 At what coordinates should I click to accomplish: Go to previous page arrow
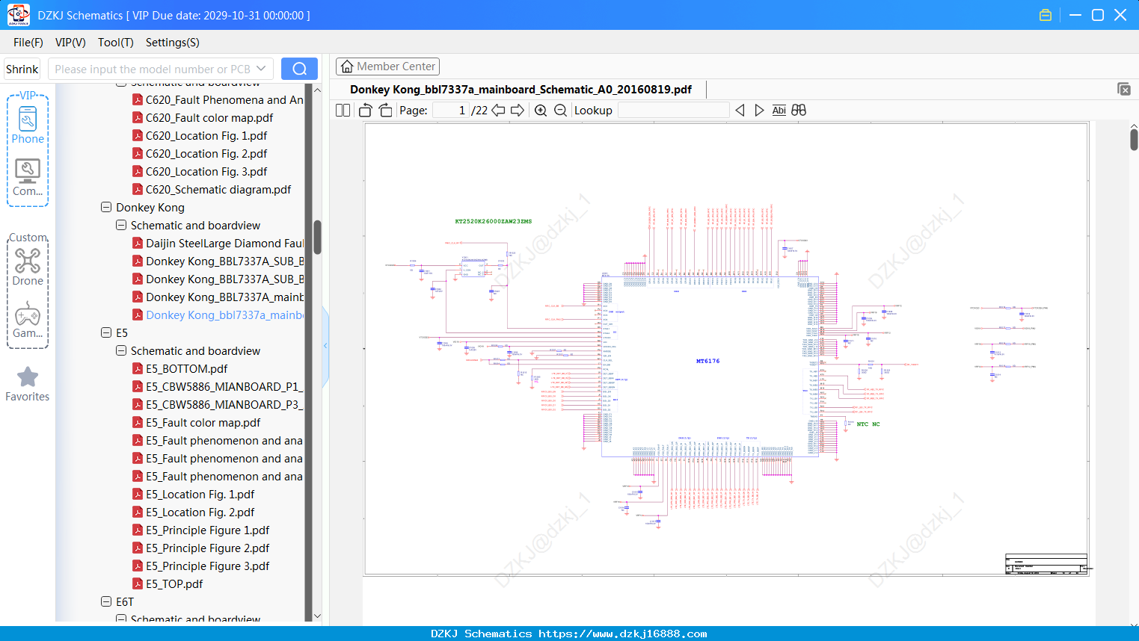(x=498, y=110)
